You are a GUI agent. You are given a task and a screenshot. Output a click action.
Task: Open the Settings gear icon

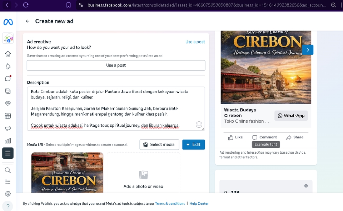pyautogui.click(x=8, y=194)
